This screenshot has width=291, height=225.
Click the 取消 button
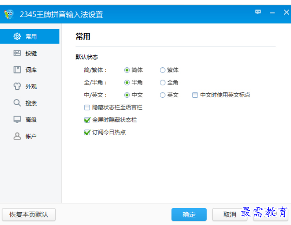click(230, 214)
